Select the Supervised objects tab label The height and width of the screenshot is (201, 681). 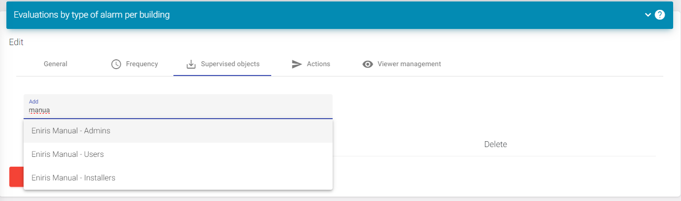pos(230,64)
